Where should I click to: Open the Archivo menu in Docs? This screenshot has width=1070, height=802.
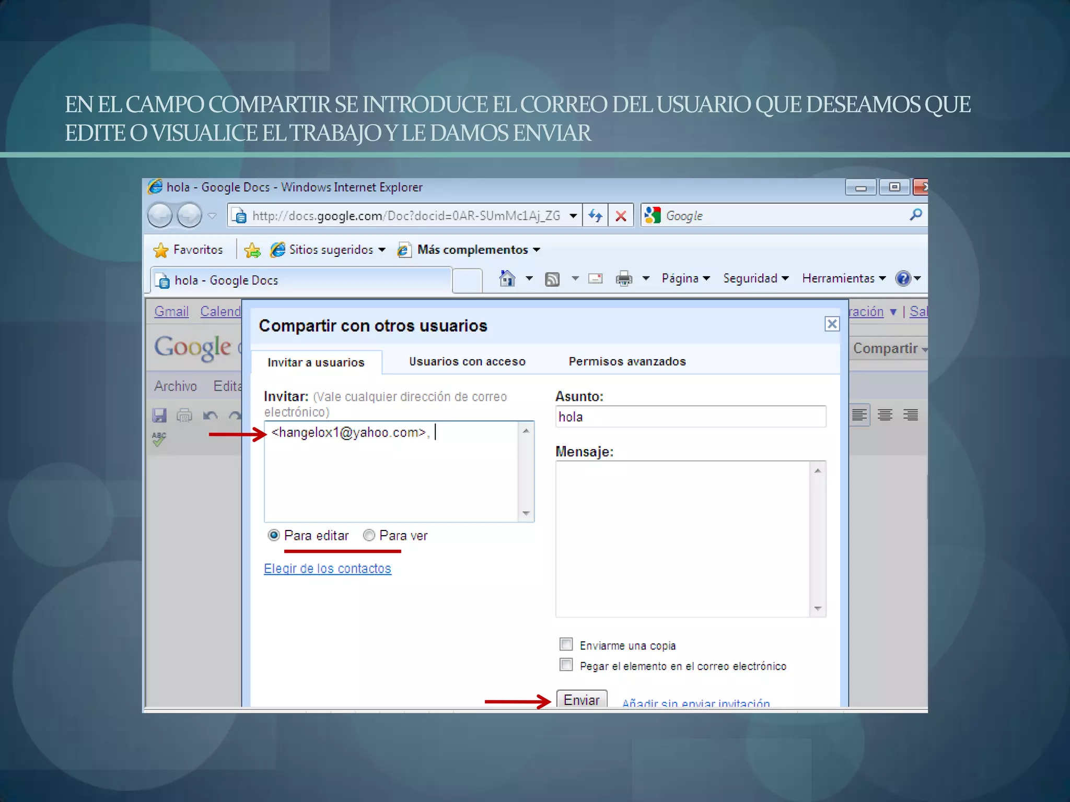click(176, 386)
